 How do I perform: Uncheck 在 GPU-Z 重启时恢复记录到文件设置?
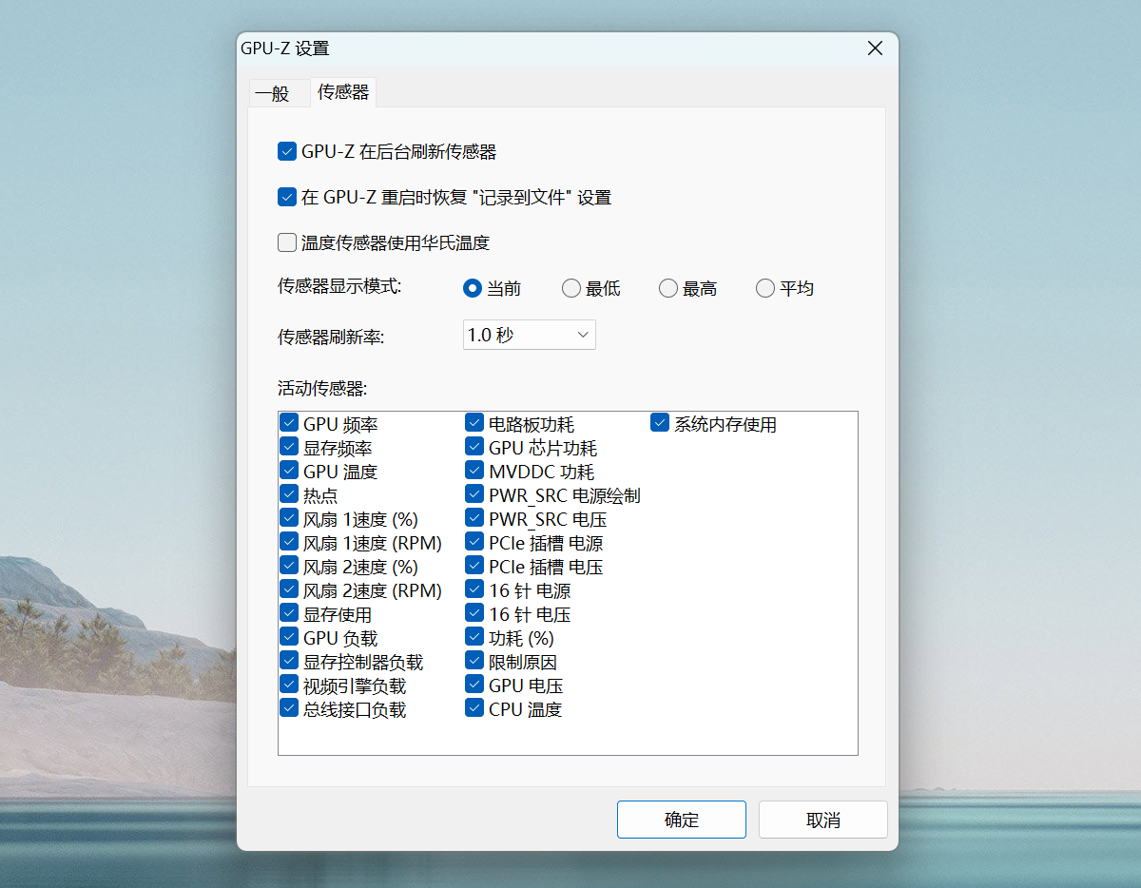[x=286, y=197]
